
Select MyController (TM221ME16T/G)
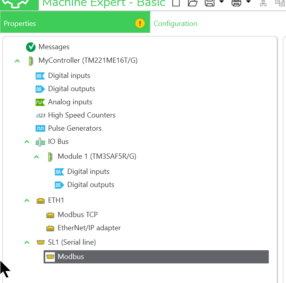tap(88, 60)
